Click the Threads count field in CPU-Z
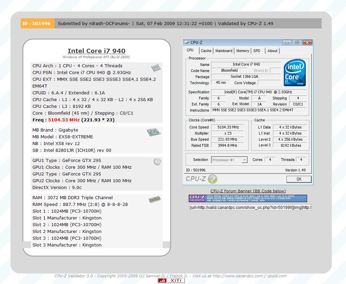 [x=301, y=160]
